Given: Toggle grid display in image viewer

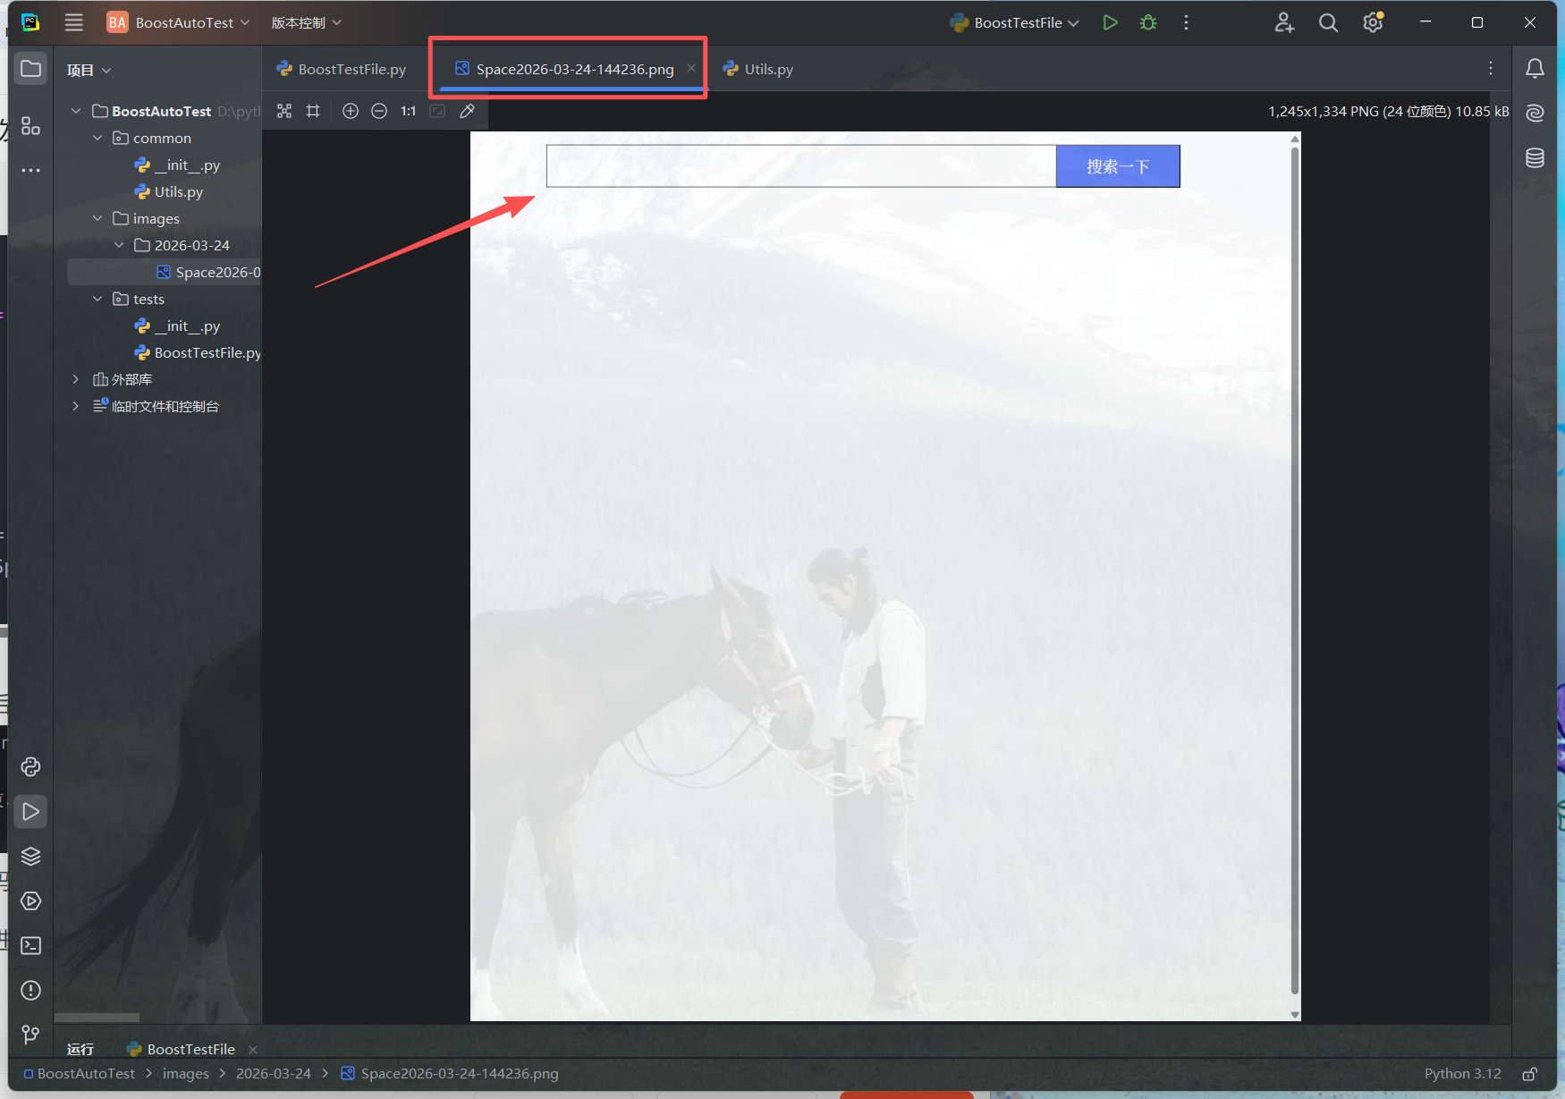Looking at the screenshot, I should point(313,111).
